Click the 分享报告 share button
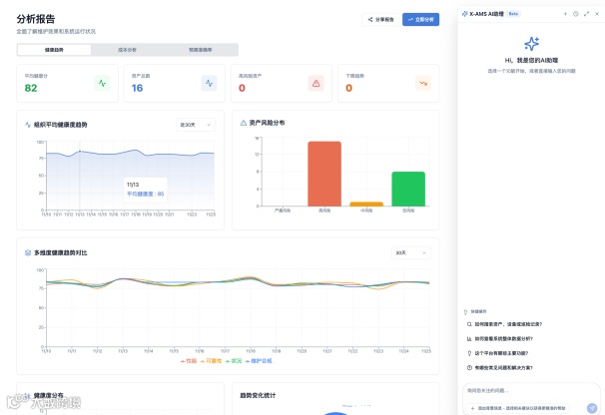 point(380,19)
